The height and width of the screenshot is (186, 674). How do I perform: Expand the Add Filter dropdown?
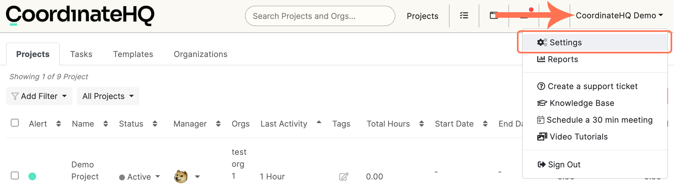[39, 96]
